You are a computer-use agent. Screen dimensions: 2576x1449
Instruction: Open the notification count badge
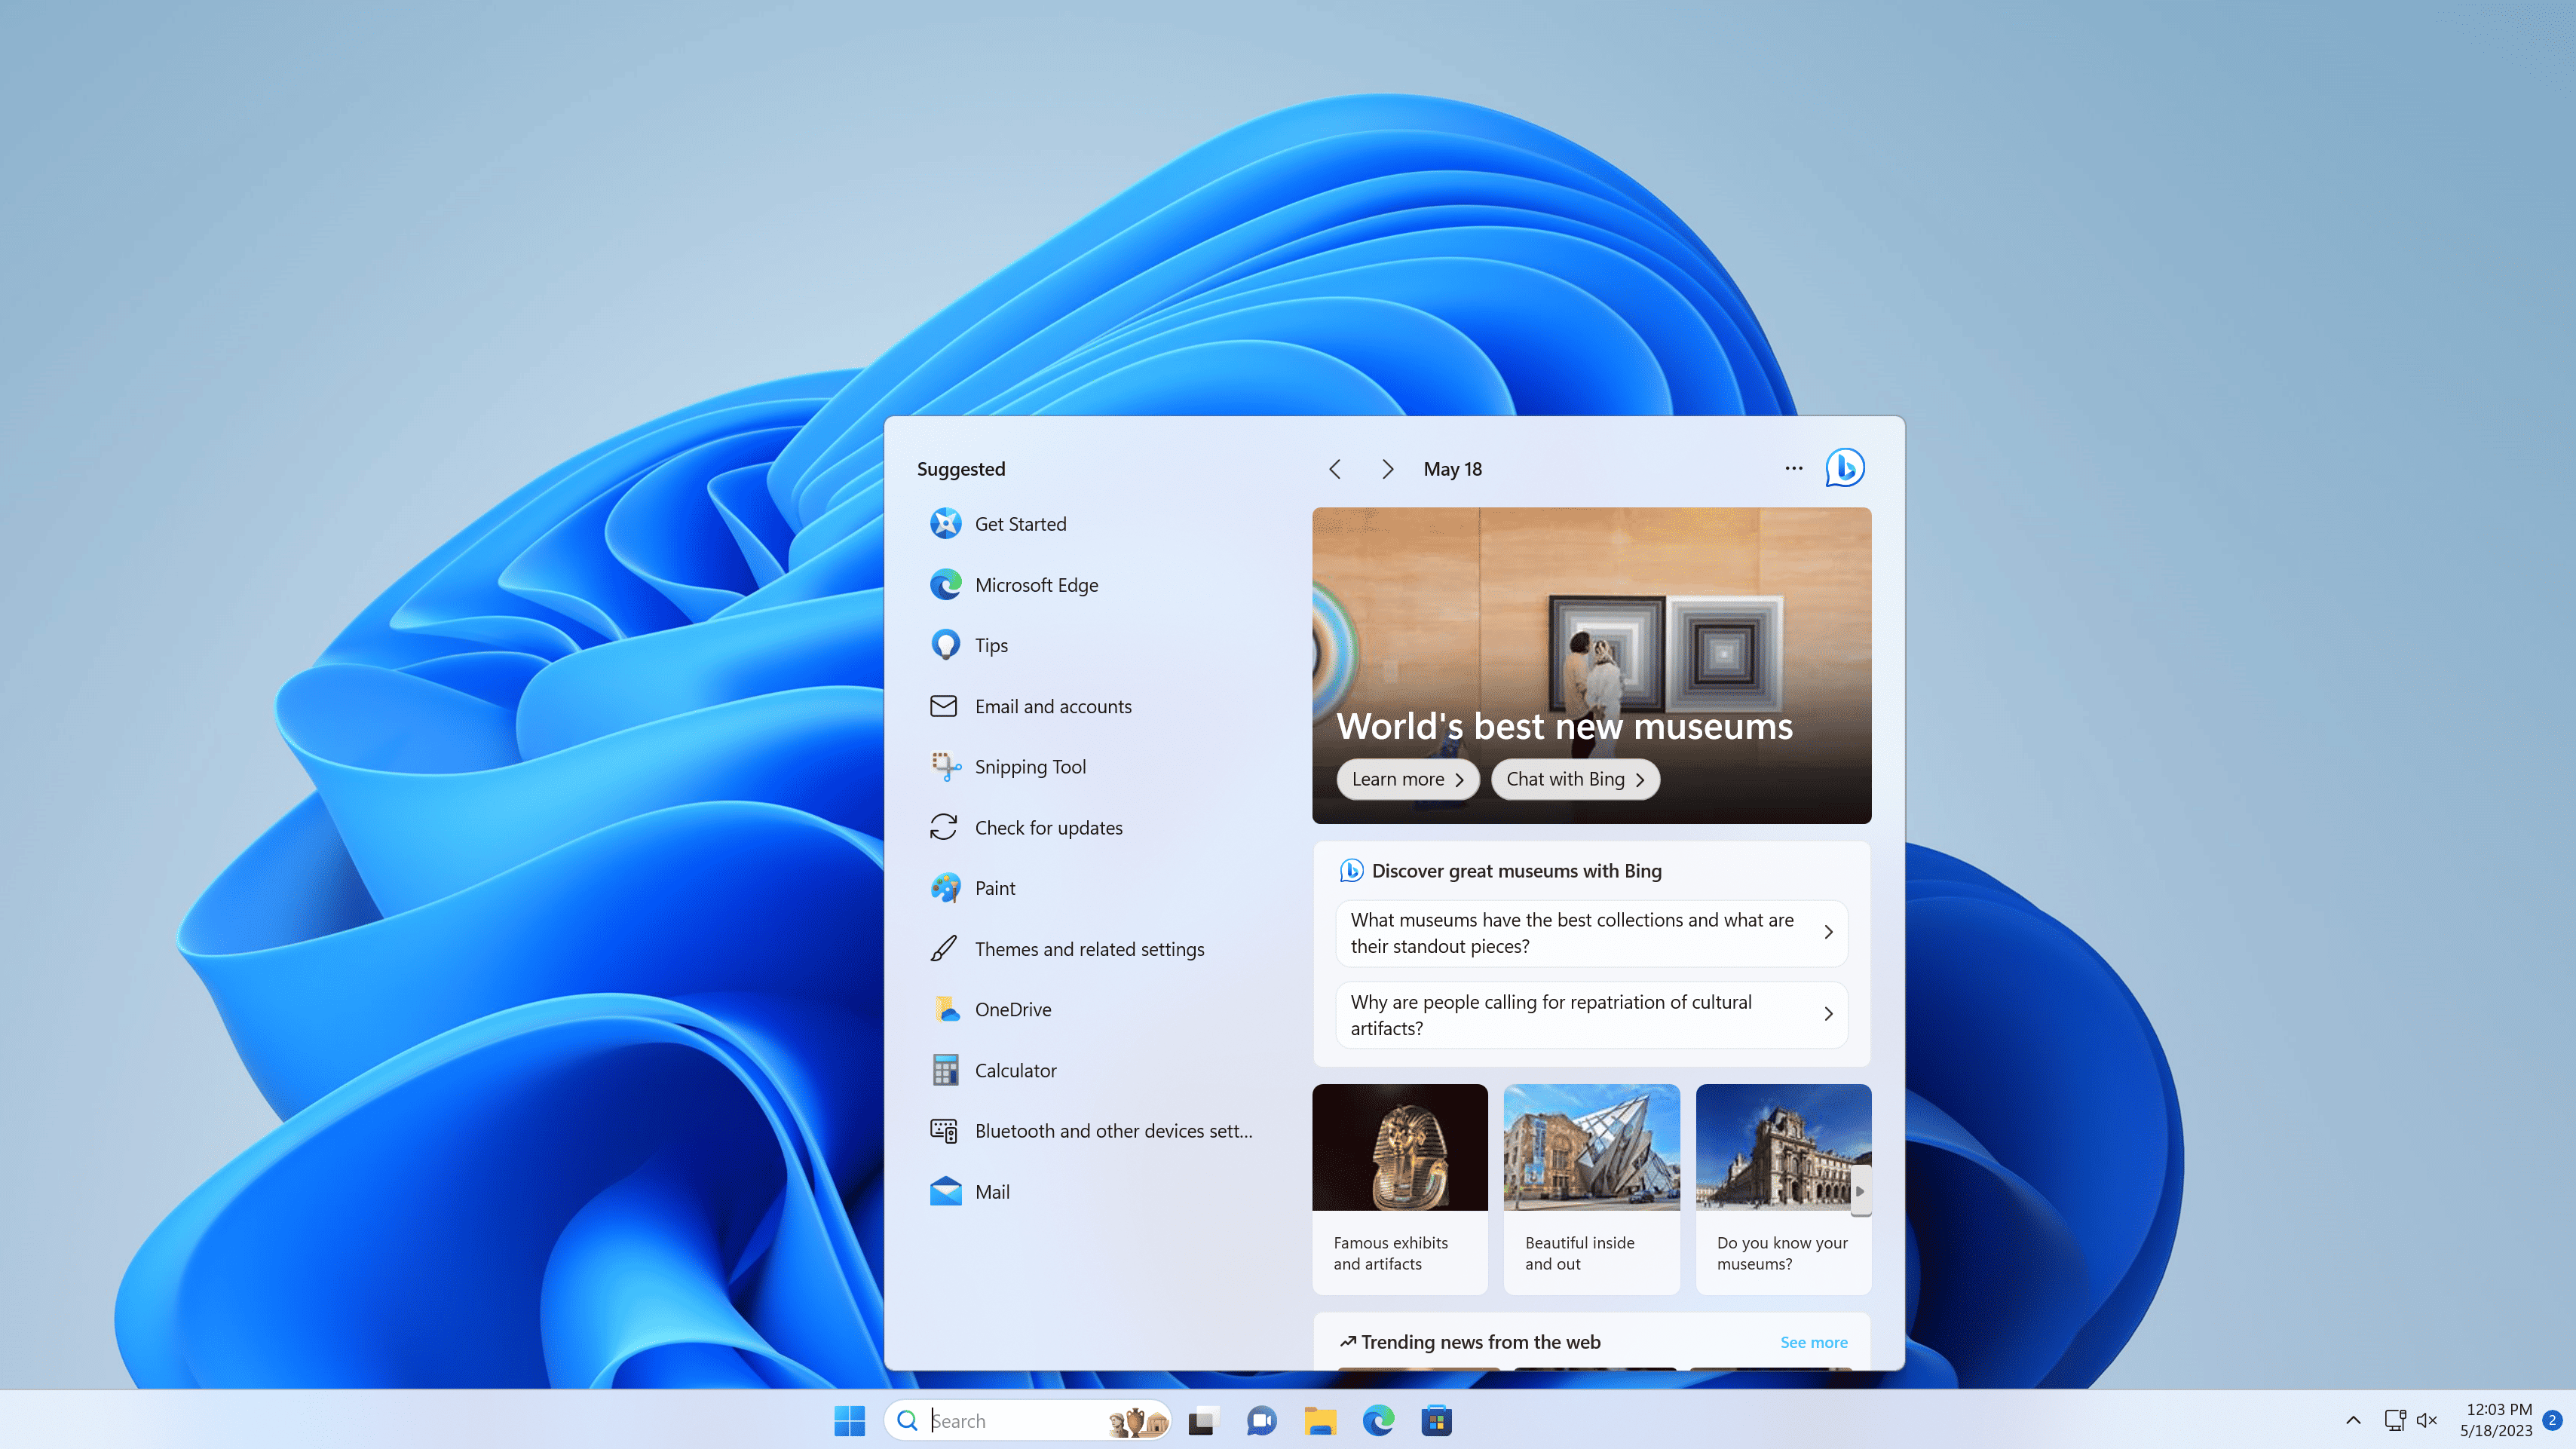[x=2551, y=1420]
